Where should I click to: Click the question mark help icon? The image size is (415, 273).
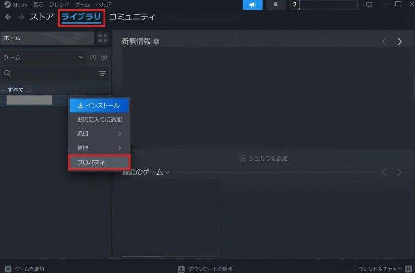tap(294, 5)
